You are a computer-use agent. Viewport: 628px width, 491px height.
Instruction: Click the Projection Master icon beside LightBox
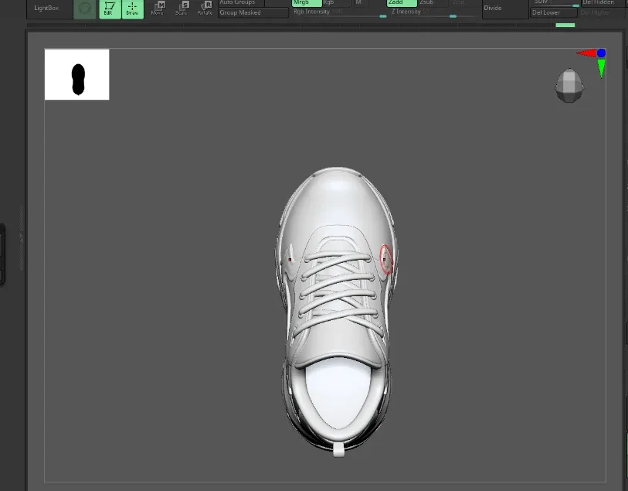pyautogui.click(x=83, y=9)
